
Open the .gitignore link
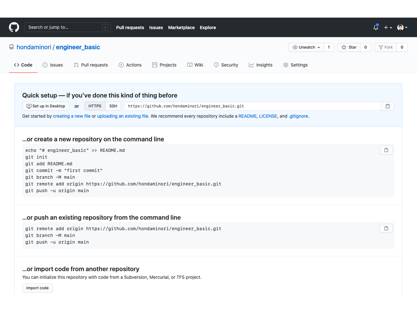[x=298, y=116]
